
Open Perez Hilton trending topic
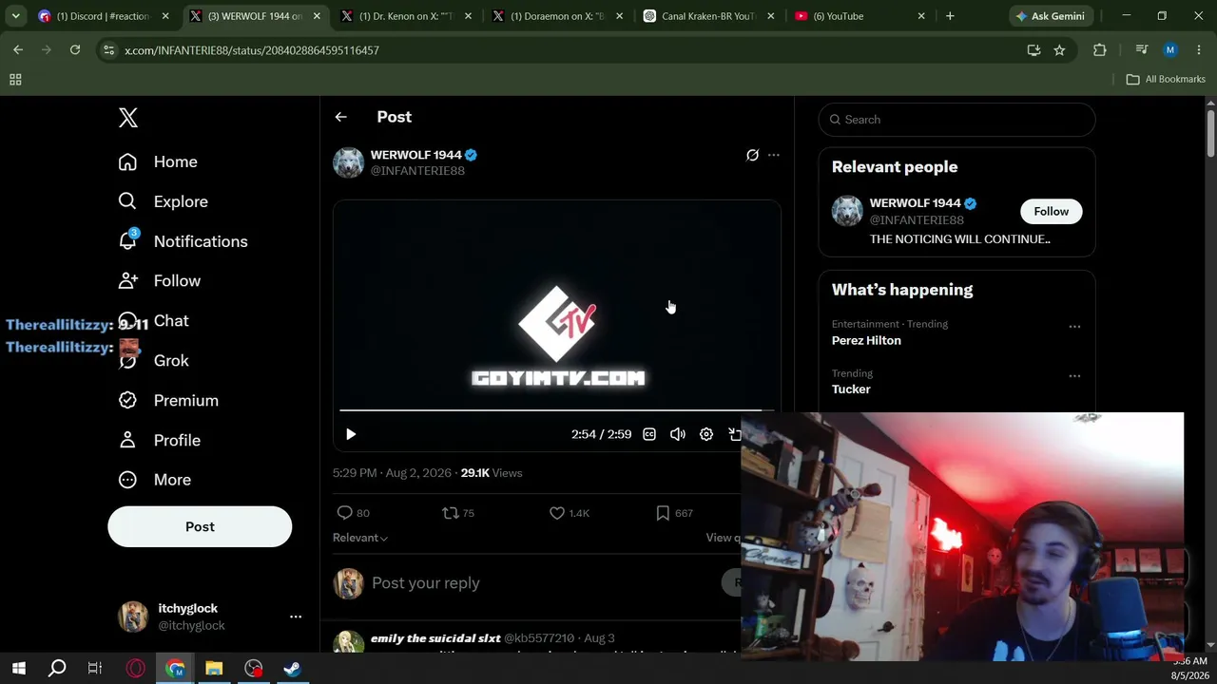[866, 340]
